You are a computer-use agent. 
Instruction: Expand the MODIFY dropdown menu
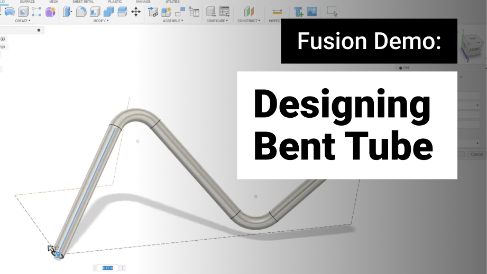tap(101, 21)
